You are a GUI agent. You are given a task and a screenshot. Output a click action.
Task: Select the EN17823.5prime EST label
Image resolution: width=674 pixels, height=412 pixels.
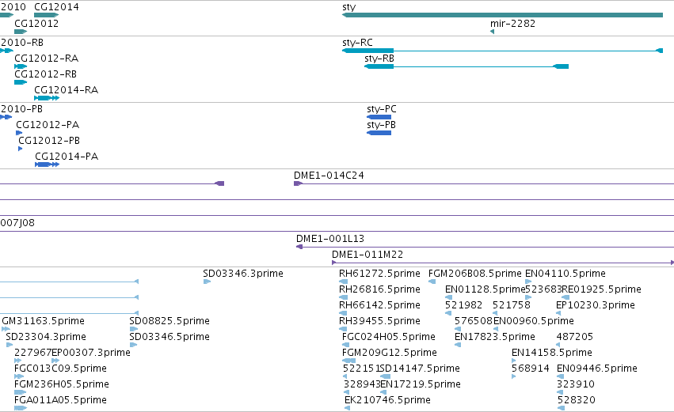(495, 337)
